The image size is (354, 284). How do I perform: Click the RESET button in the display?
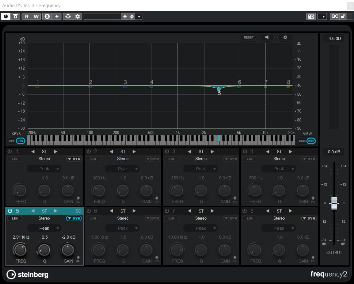pyautogui.click(x=249, y=37)
